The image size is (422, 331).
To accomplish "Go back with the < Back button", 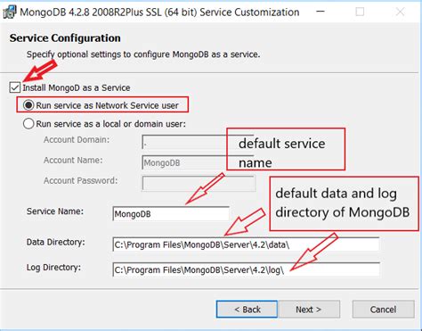I will pyautogui.click(x=247, y=310).
